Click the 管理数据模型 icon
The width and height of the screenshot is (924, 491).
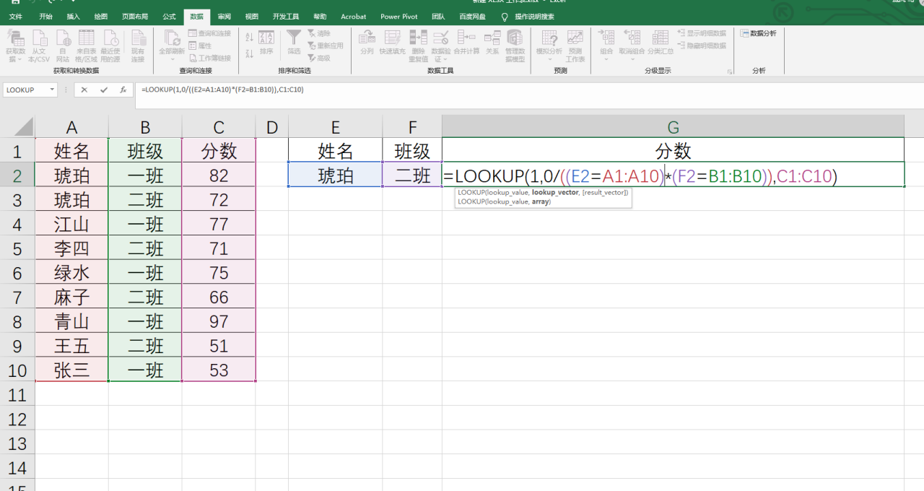tap(515, 38)
